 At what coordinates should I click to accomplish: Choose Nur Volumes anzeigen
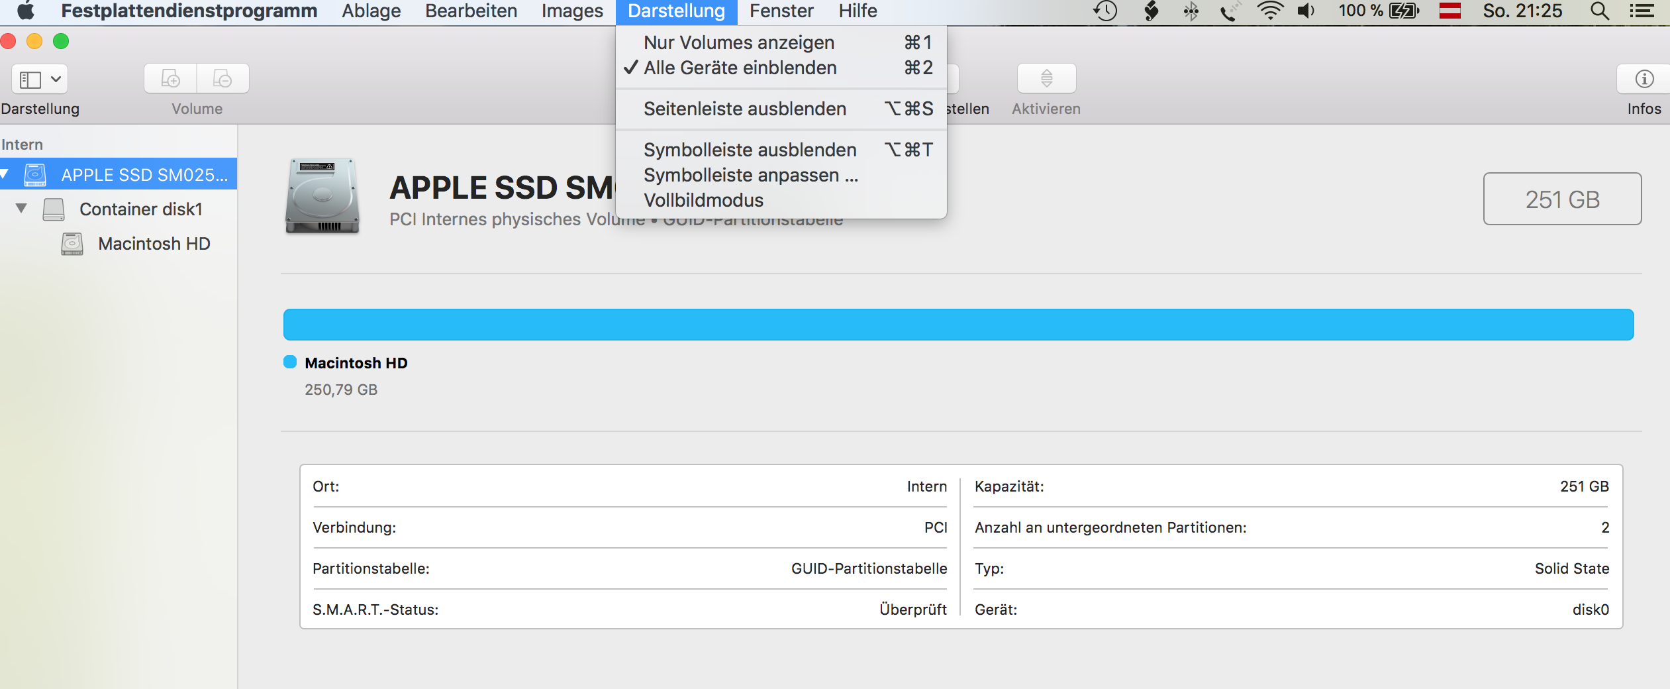pyautogui.click(x=781, y=42)
